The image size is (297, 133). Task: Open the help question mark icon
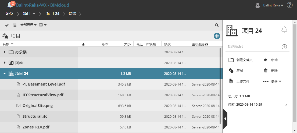pos(290,5)
